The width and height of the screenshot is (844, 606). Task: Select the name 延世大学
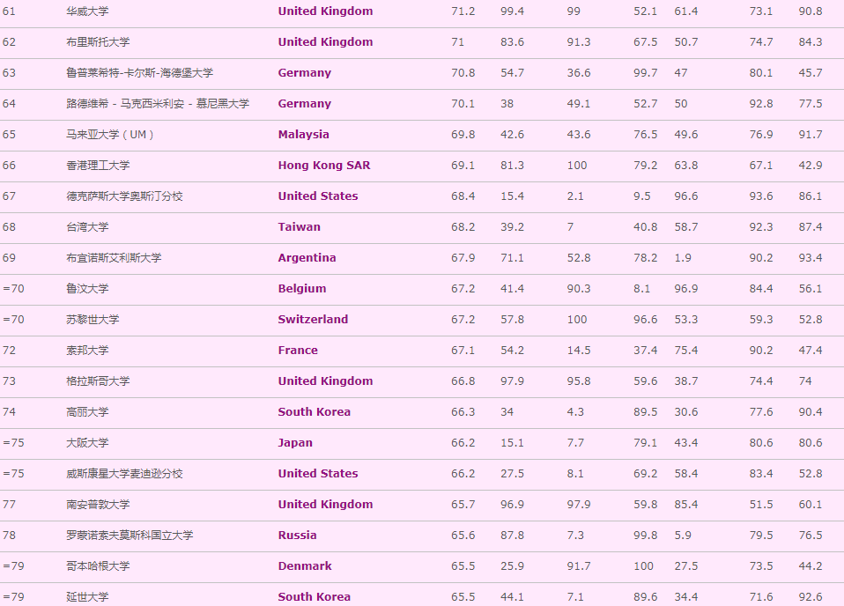click(x=87, y=597)
